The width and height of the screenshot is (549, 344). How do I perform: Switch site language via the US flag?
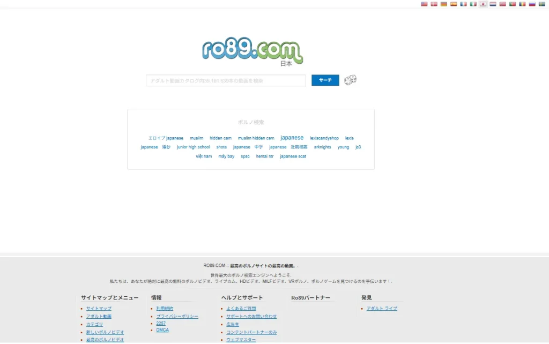[424, 4]
